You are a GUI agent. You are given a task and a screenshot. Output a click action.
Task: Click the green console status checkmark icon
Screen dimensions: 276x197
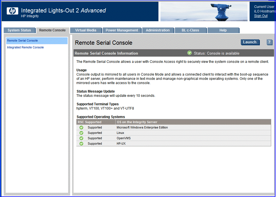189,53
